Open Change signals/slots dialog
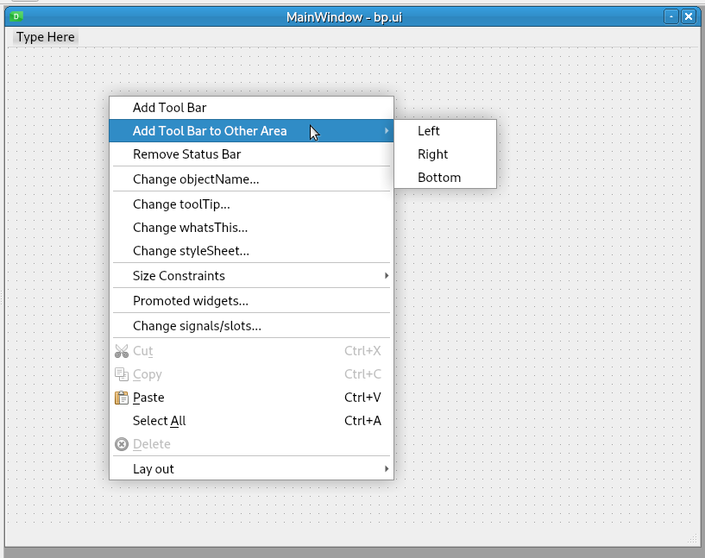The height and width of the screenshot is (558, 705). pos(197,326)
